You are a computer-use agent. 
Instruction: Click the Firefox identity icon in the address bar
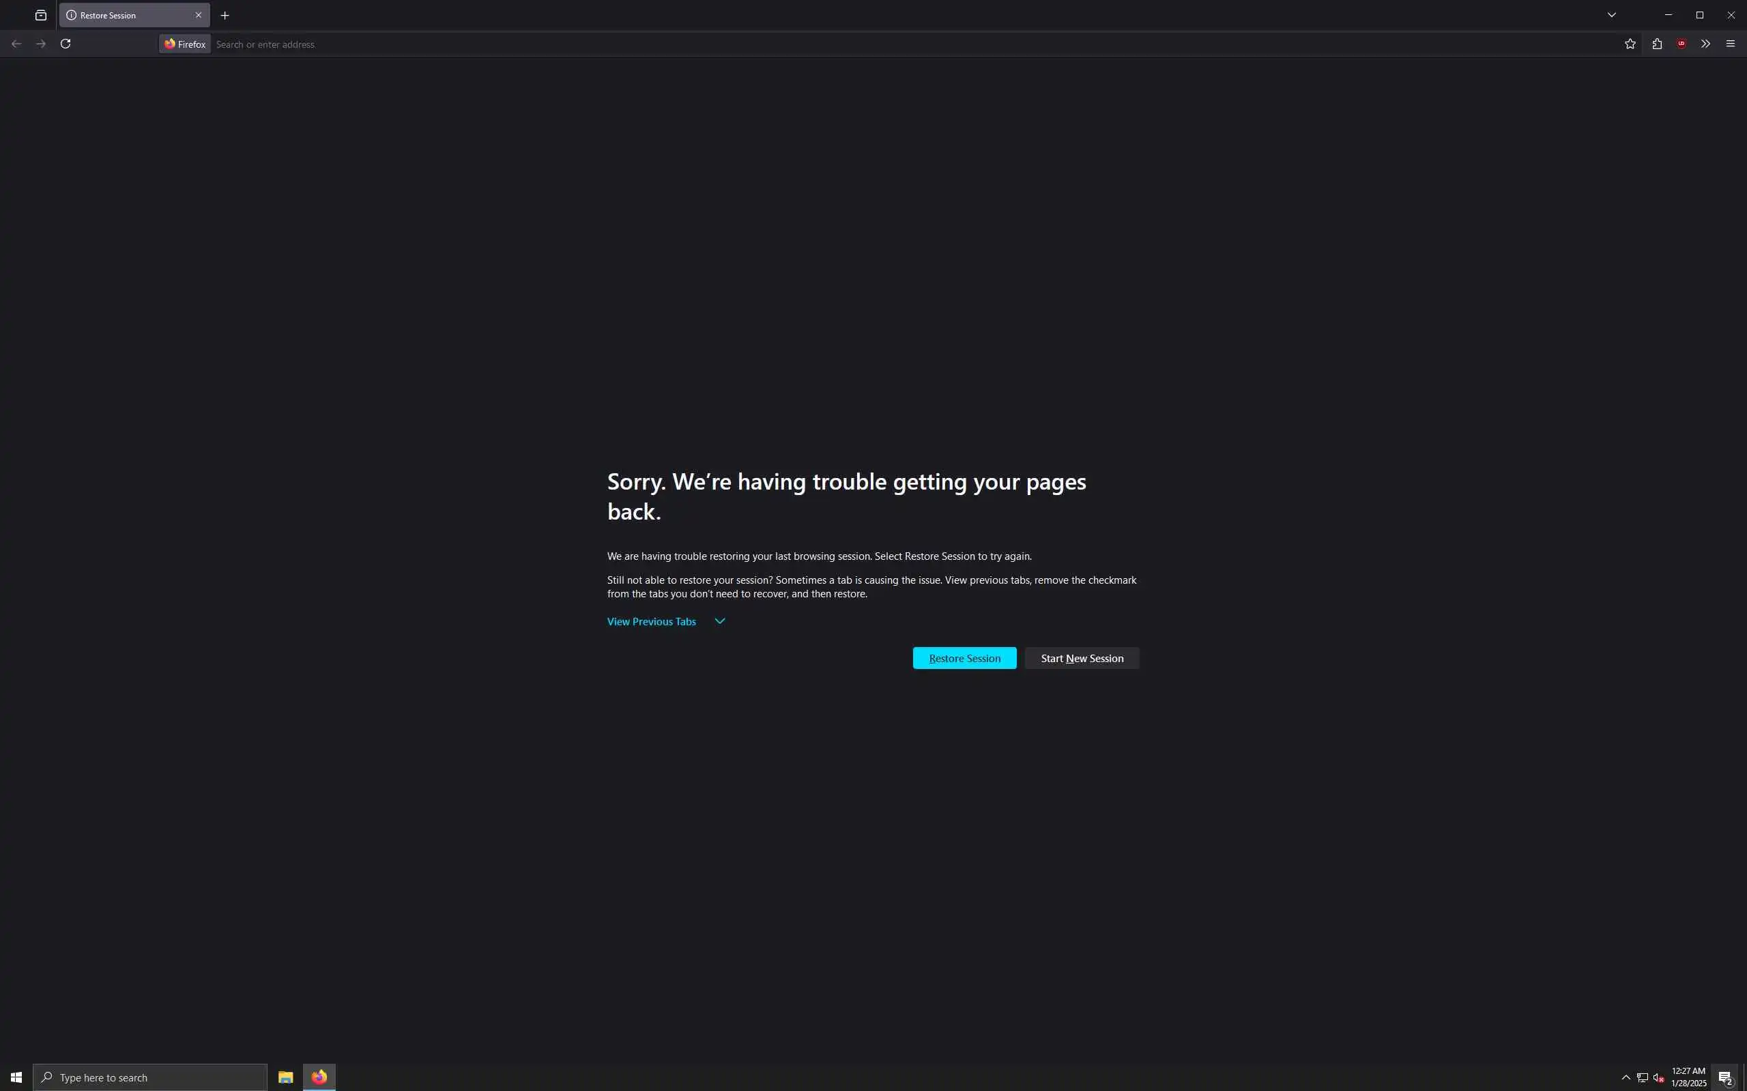(185, 44)
